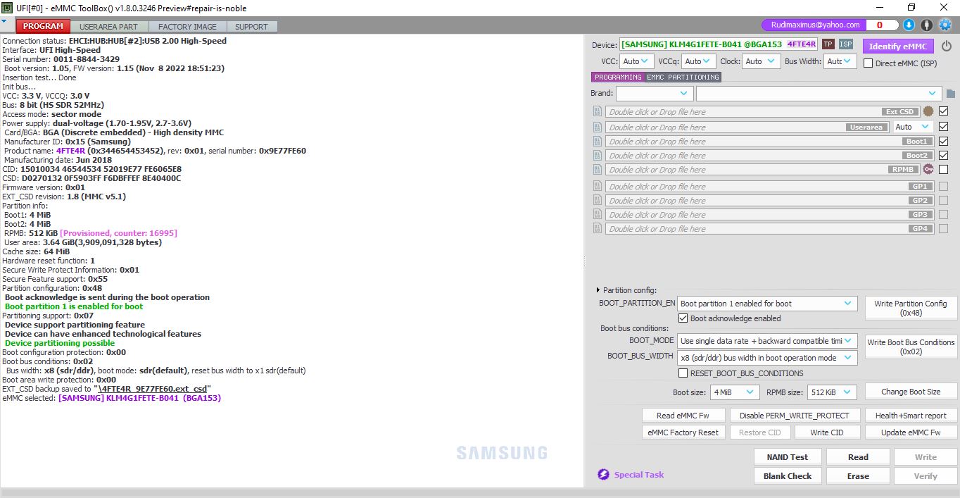Enable the RPMB checkbox

pyautogui.click(x=944, y=169)
